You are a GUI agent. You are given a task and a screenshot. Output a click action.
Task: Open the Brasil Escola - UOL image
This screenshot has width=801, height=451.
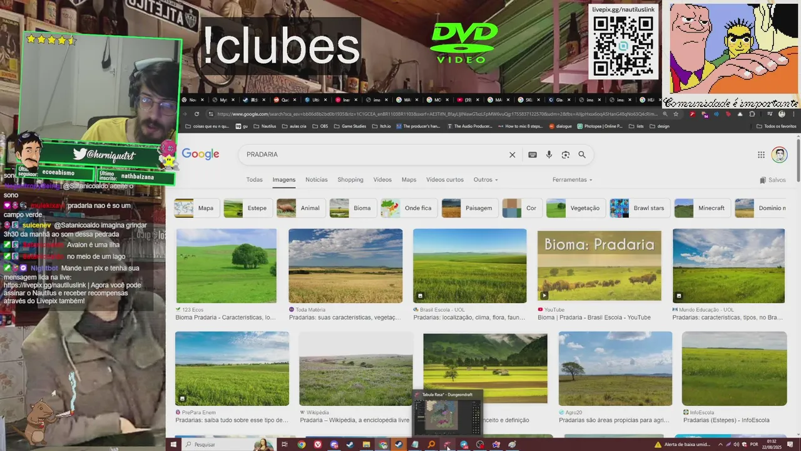470,266
